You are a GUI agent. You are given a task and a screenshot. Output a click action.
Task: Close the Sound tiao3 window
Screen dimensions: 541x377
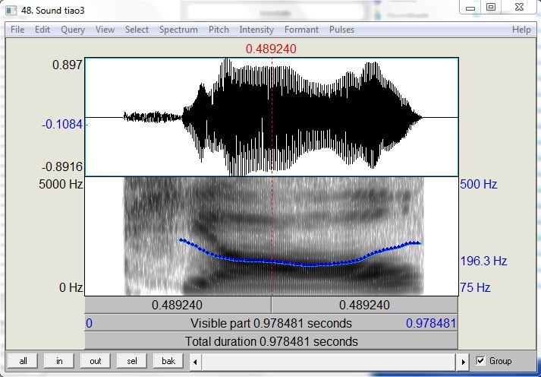(x=519, y=8)
